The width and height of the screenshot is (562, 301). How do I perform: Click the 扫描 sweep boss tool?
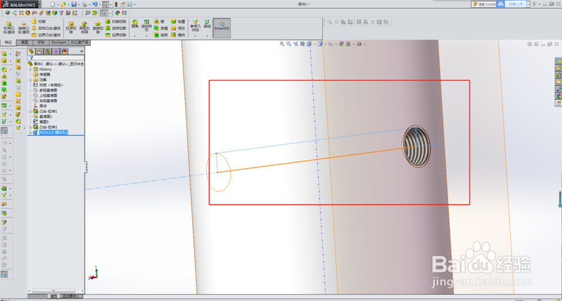39,21
